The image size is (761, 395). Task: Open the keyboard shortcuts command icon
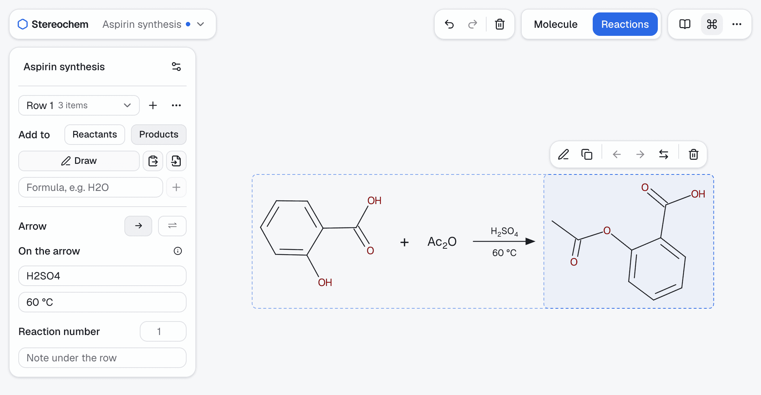tap(712, 24)
